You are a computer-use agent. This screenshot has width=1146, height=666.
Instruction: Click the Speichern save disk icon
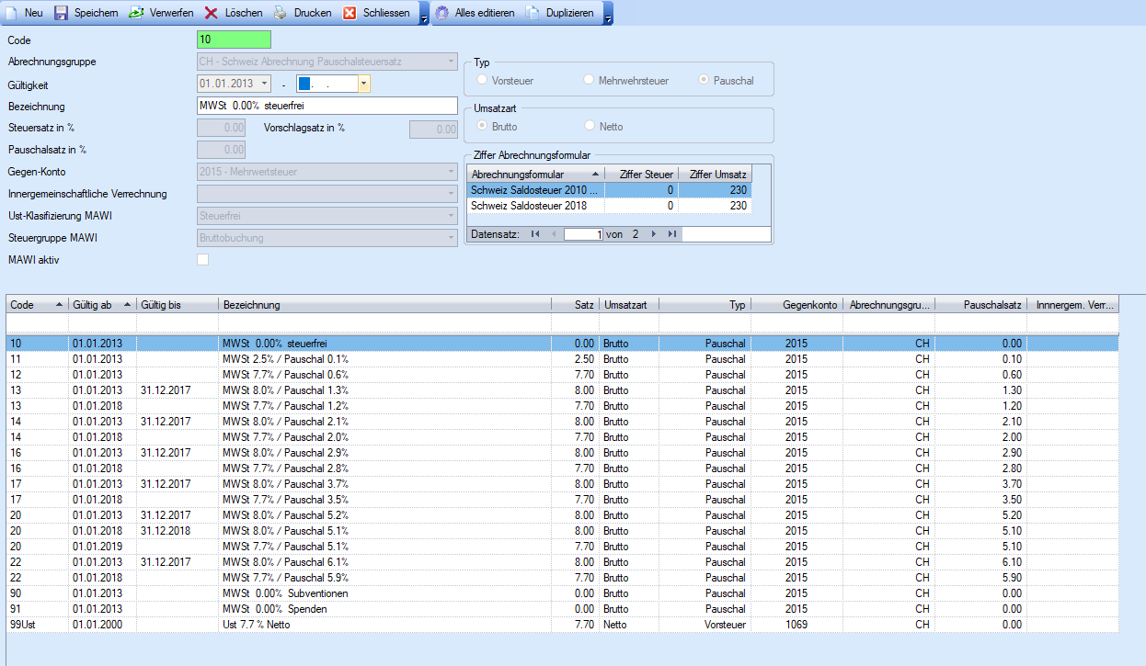click(x=62, y=13)
